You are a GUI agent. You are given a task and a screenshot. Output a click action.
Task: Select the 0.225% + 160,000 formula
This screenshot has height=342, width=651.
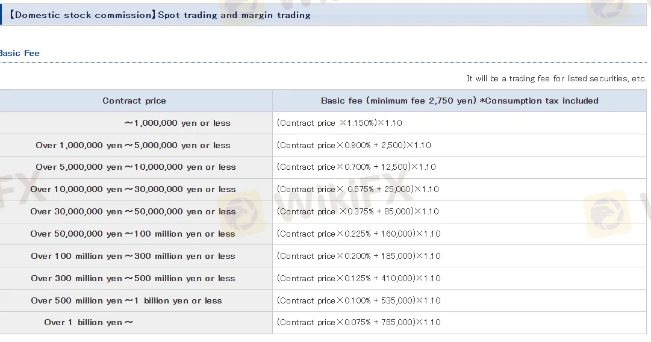point(358,234)
